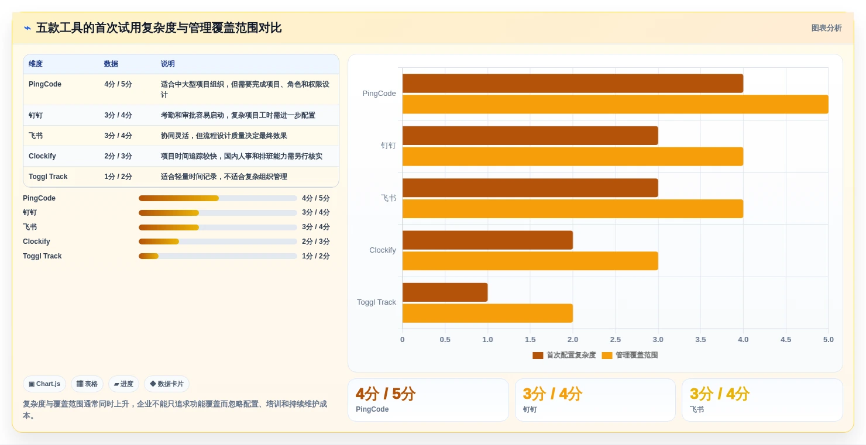Click 飞书 dark-orange complexity chart bar
This screenshot has height=445, width=866.
[x=530, y=188]
